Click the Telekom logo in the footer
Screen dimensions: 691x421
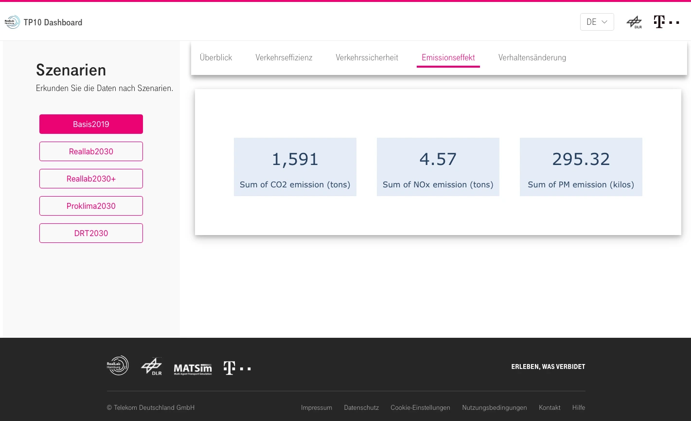[237, 368]
